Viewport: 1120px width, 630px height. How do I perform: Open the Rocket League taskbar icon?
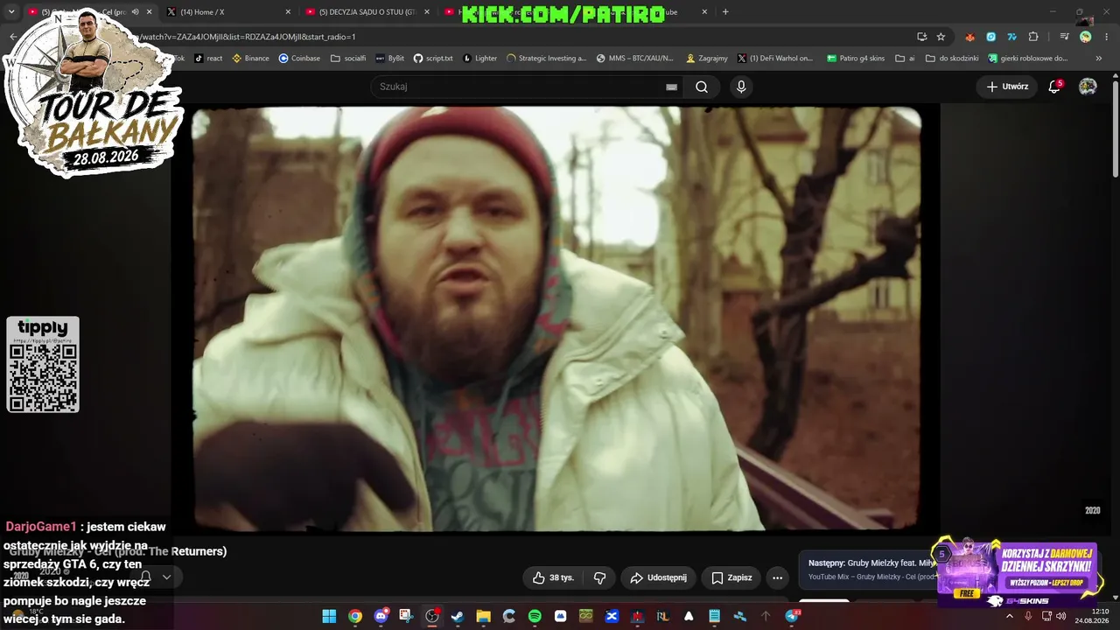[663, 616]
